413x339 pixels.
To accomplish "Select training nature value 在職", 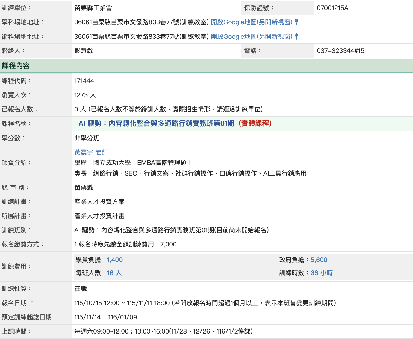I will 81,289.
